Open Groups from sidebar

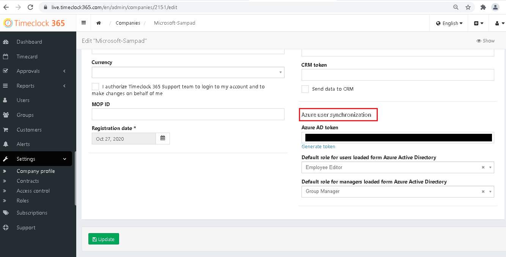pyautogui.click(x=25, y=115)
